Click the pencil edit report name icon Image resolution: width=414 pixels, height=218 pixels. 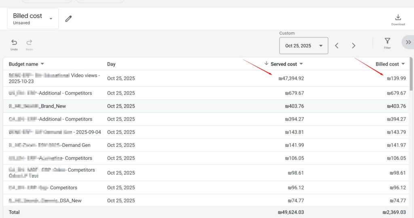pyautogui.click(x=68, y=19)
